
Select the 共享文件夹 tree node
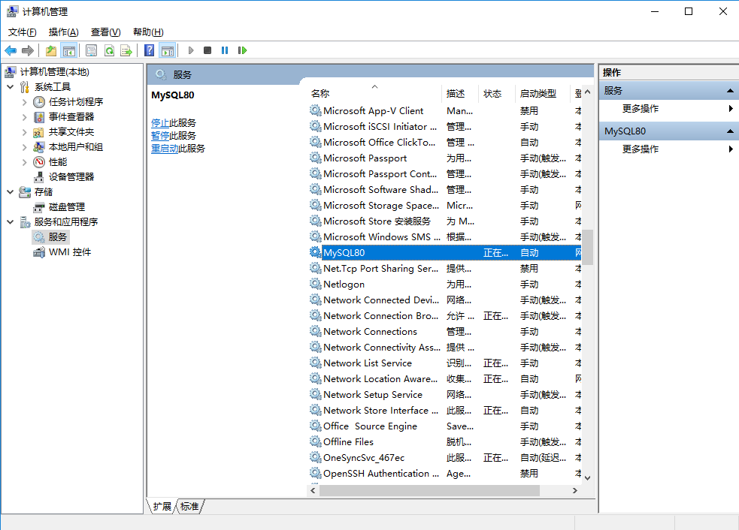tap(71, 132)
